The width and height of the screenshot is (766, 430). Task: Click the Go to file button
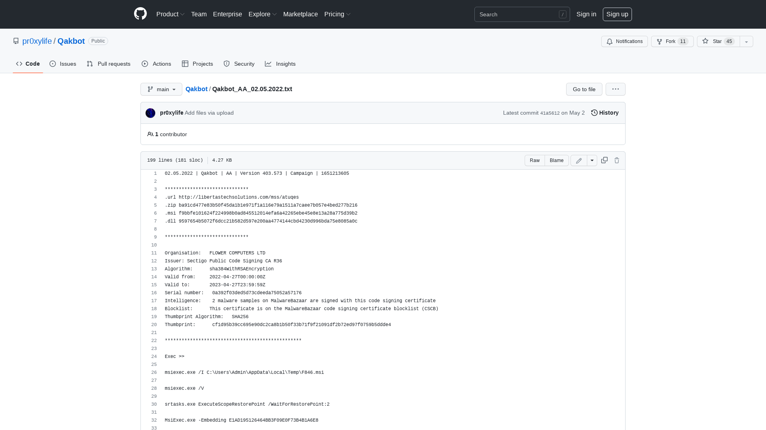pos(584,89)
